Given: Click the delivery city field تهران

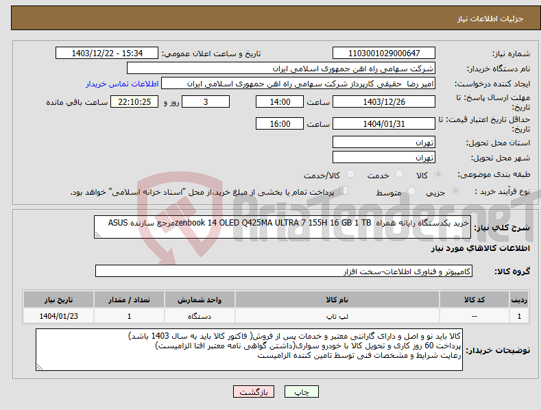Looking at the screenshot, I should (384, 158).
